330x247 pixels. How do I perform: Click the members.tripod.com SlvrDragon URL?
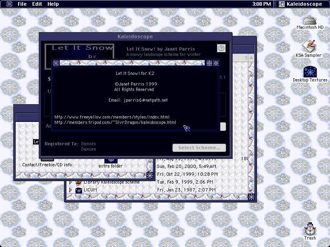pyautogui.click(x=115, y=122)
